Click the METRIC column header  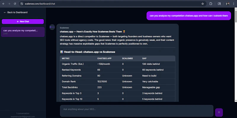(65, 58)
